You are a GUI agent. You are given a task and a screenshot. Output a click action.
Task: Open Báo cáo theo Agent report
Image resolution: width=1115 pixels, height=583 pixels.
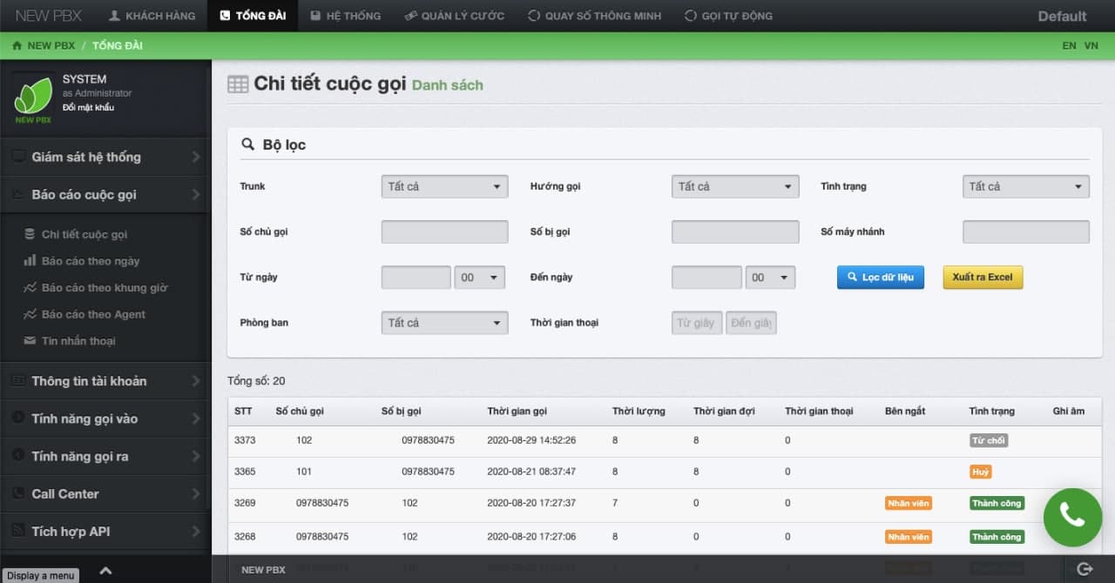tap(93, 314)
